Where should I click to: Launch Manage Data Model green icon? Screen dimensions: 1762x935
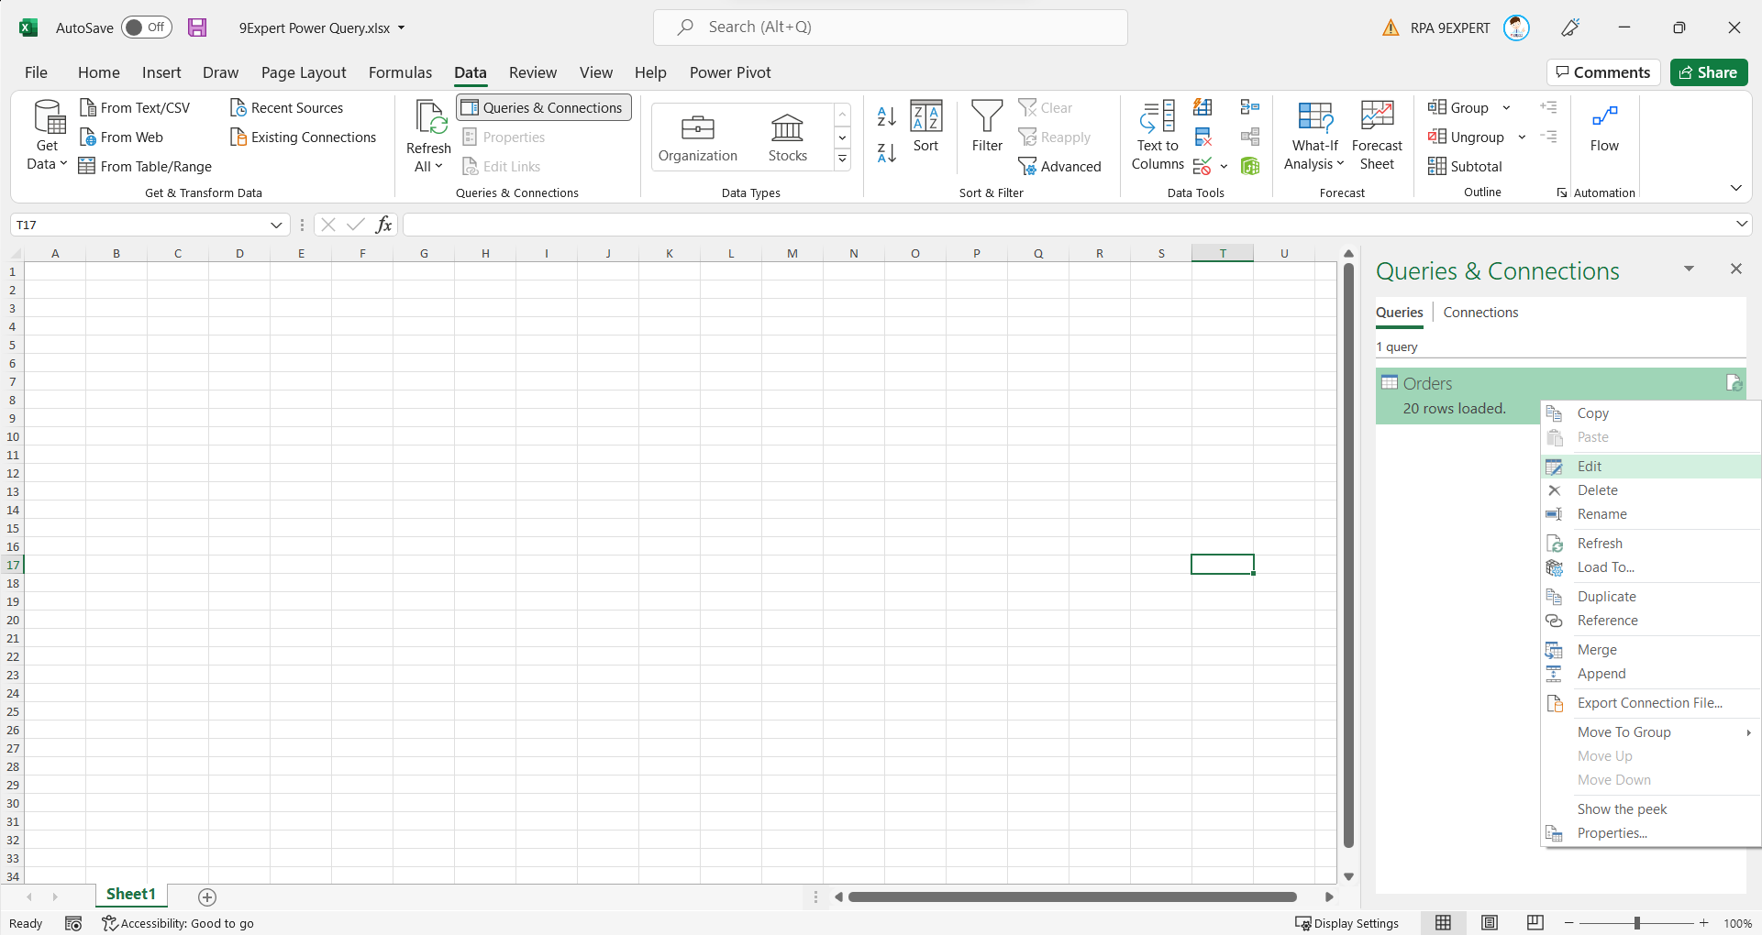[1250, 167]
